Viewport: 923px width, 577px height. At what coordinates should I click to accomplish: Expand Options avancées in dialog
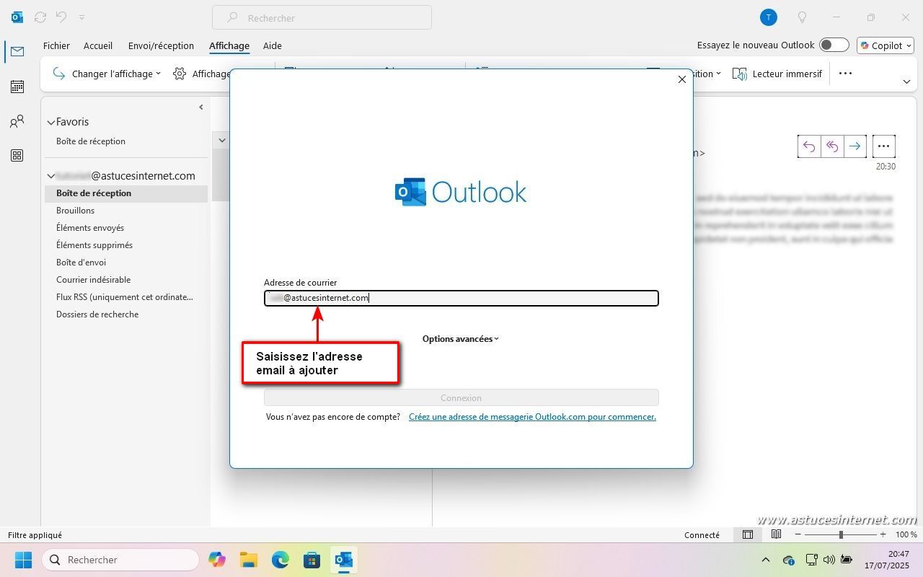tap(461, 339)
